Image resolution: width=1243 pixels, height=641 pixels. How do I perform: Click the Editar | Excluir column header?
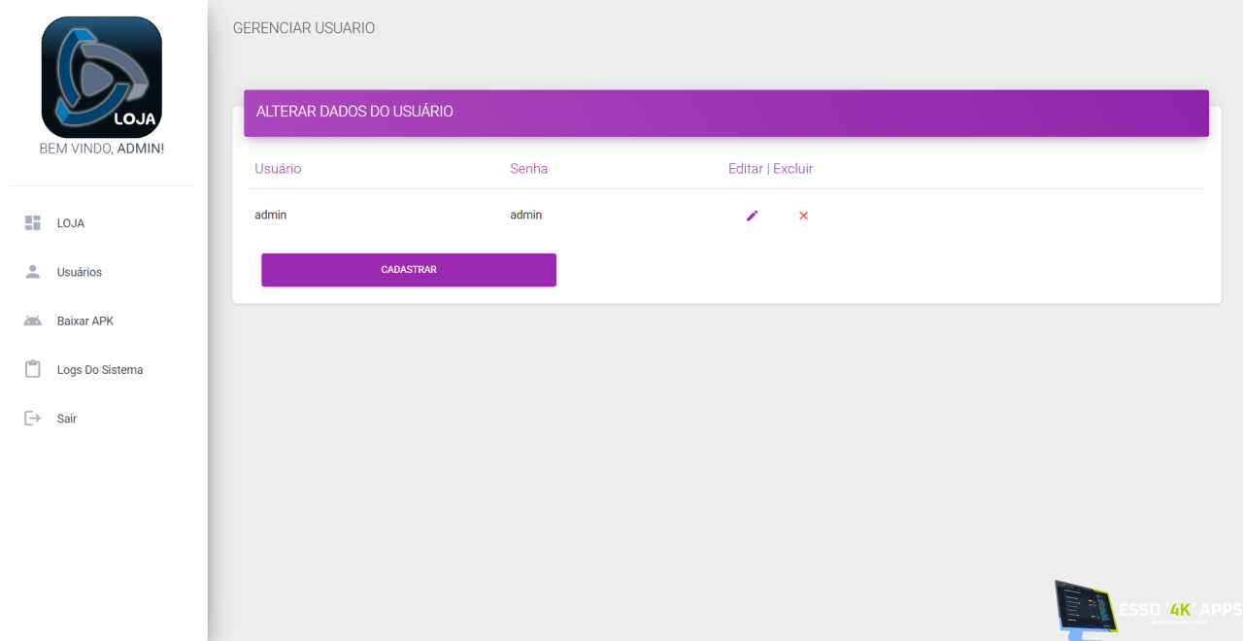click(770, 169)
